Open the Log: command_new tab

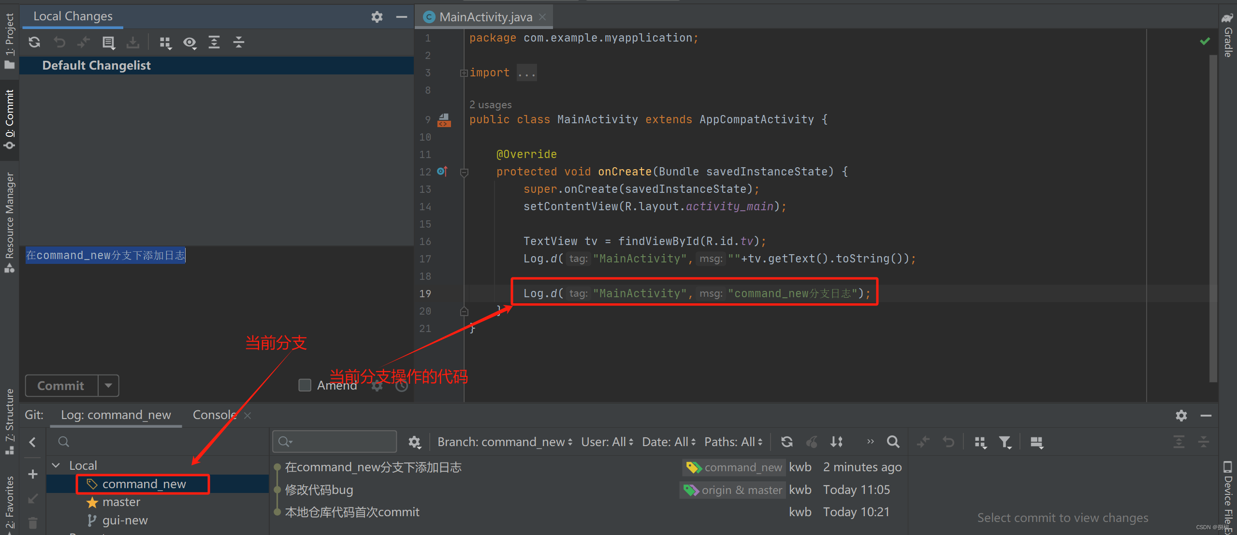116,415
